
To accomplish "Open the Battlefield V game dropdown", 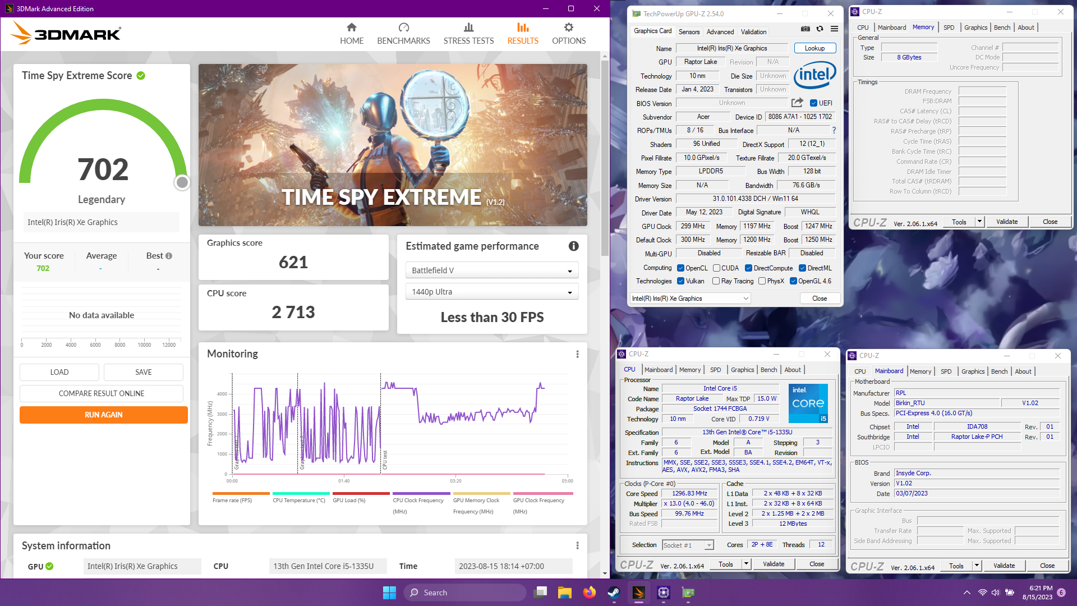I will point(491,270).
